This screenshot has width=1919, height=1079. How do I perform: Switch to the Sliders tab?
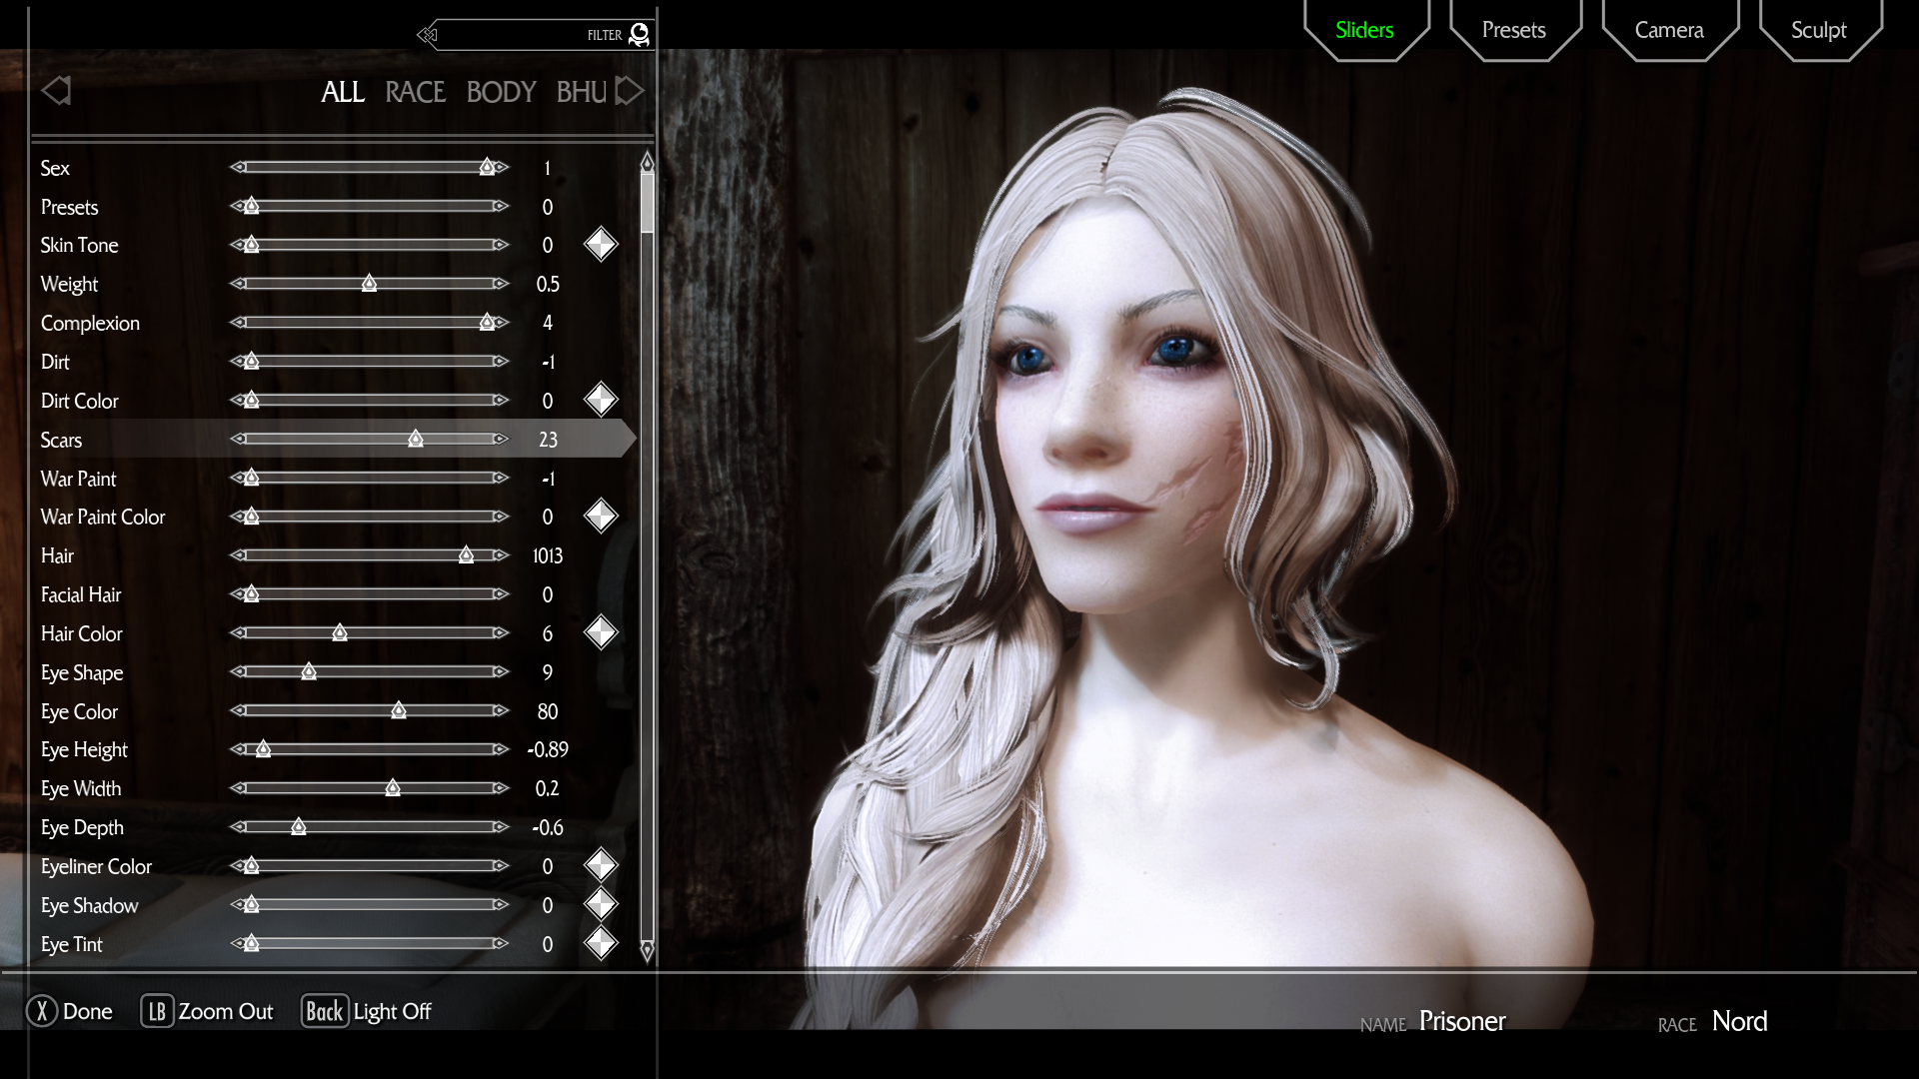[1364, 30]
